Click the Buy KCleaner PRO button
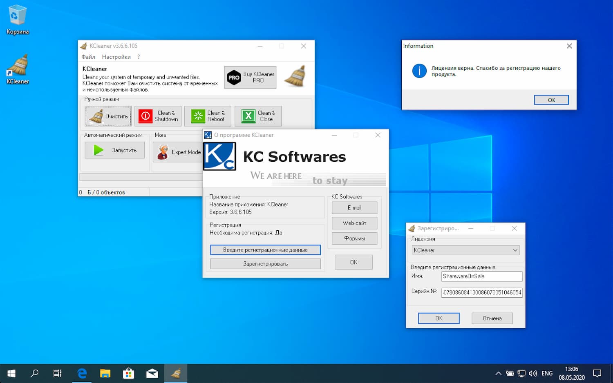 [250, 77]
